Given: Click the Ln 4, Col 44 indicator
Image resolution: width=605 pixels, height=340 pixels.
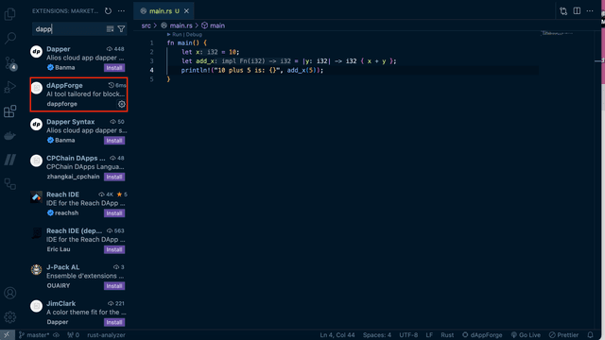Looking at the screenshot, I should coord(337,335).
